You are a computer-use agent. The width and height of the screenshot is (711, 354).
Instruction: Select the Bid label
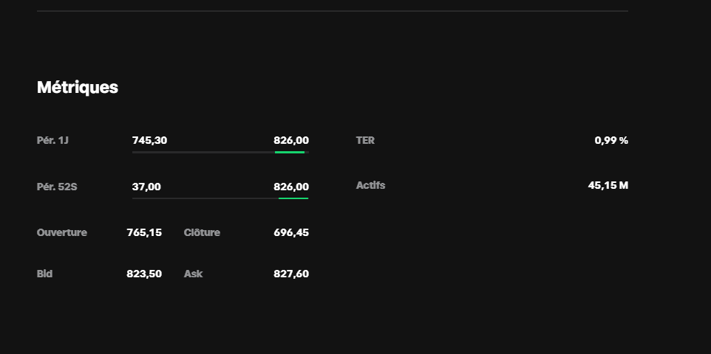click(x=44, y=274)
